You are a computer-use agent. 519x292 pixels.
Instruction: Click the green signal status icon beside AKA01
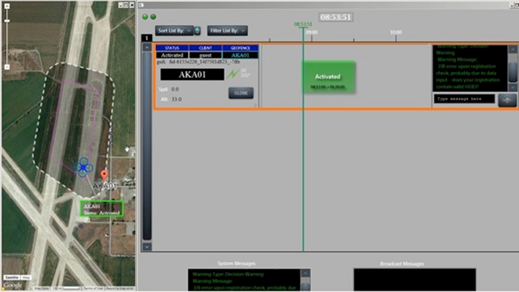click(x=233, y=75)
